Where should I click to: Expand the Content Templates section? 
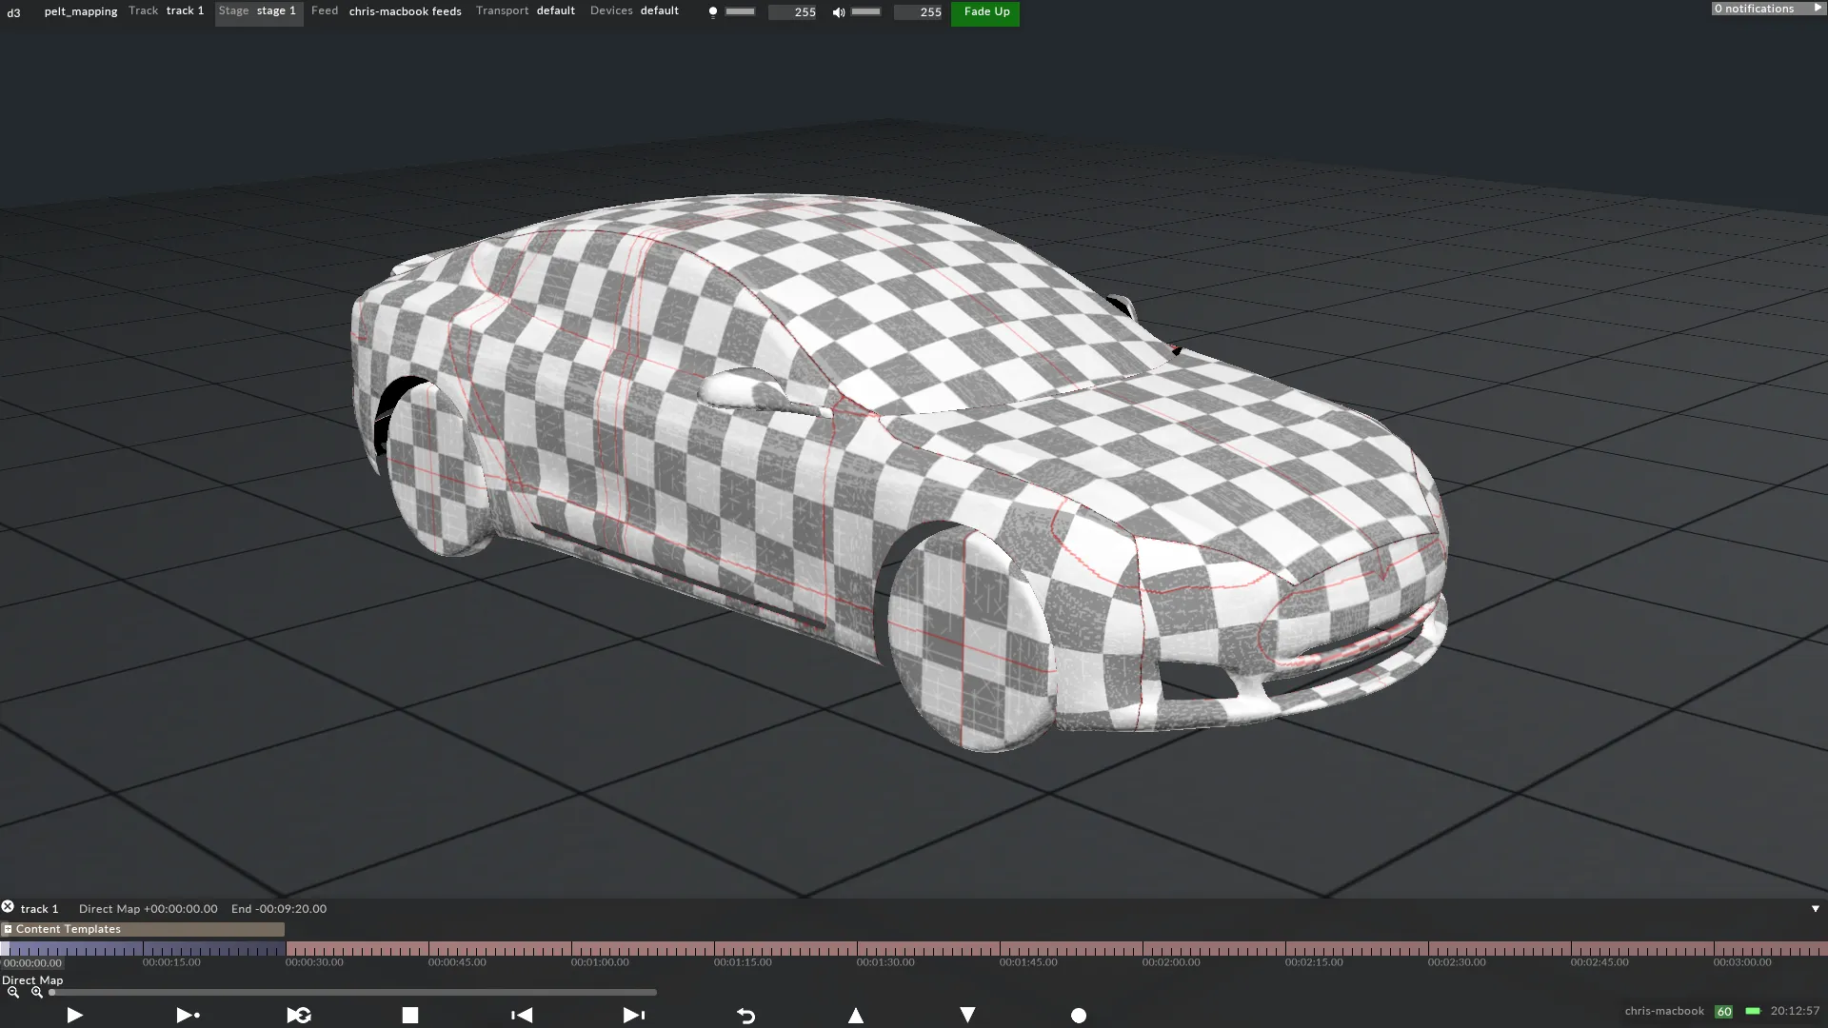pyautogui.click(x=8, y=929)
